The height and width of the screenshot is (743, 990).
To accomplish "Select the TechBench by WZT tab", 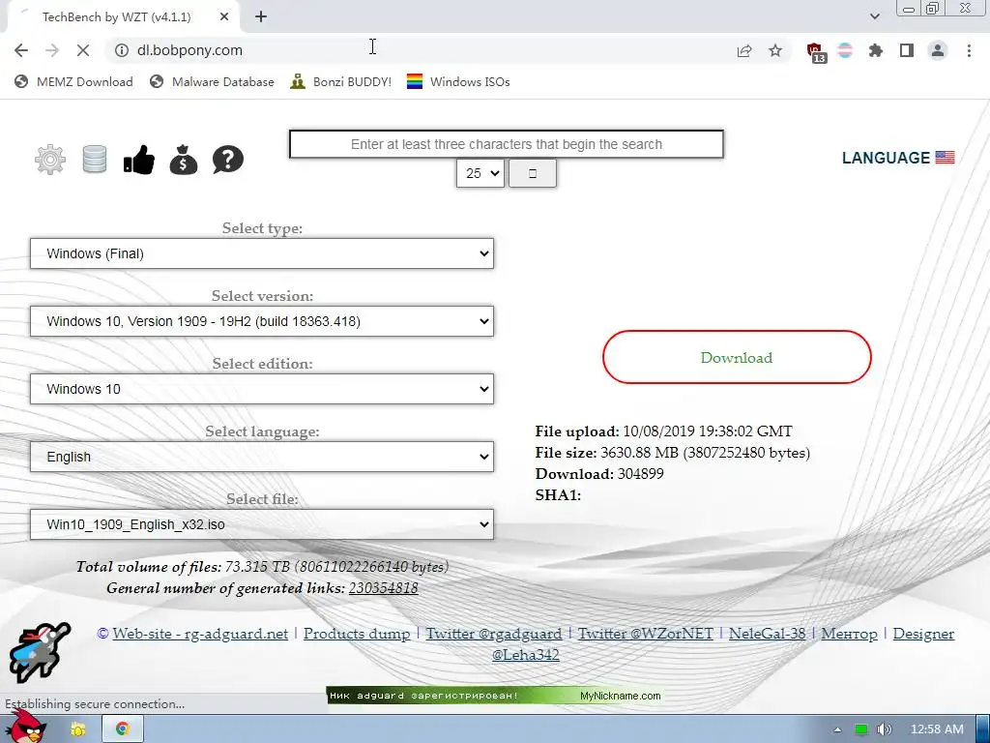I will [123, 17].
